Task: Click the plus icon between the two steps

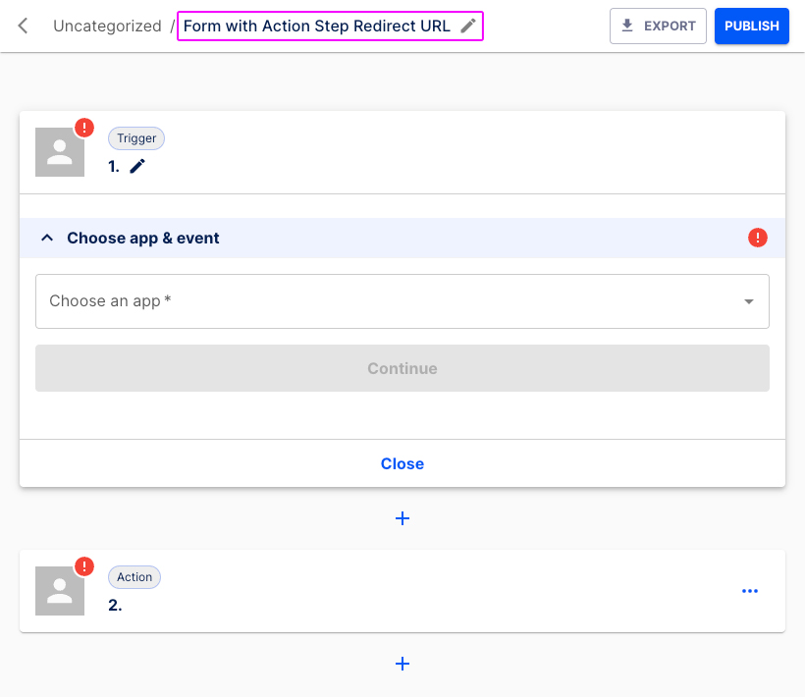Action: coord(402,518)
